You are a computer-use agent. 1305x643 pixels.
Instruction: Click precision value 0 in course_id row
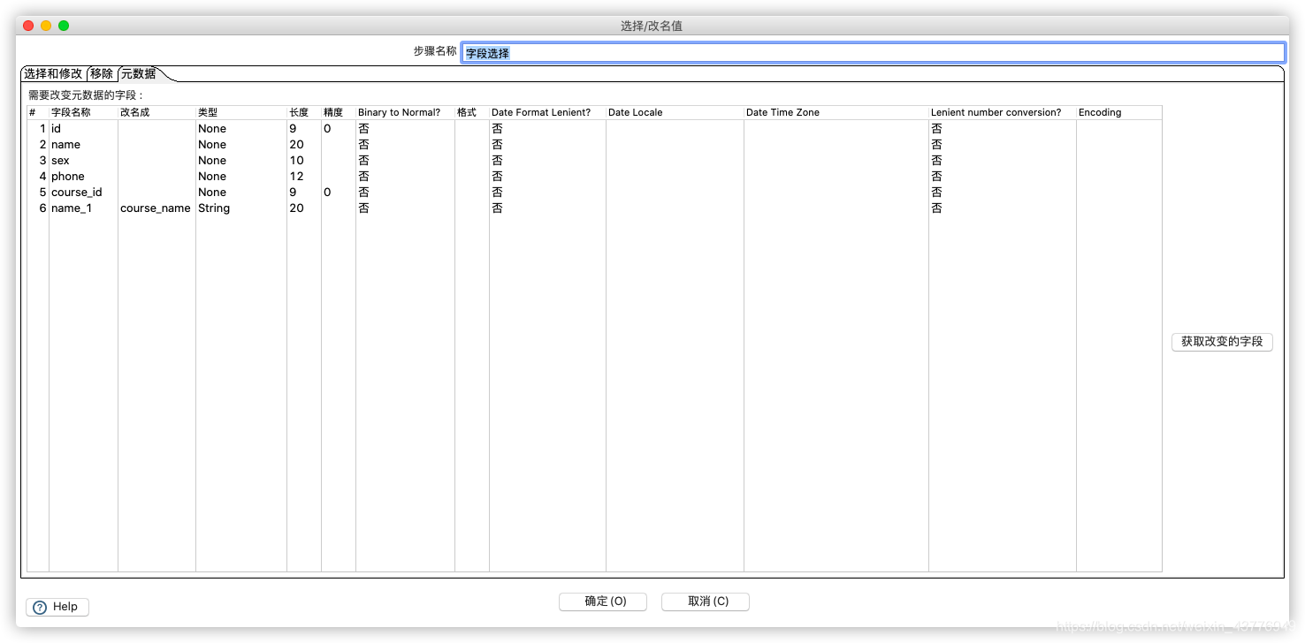pos(339,192)
